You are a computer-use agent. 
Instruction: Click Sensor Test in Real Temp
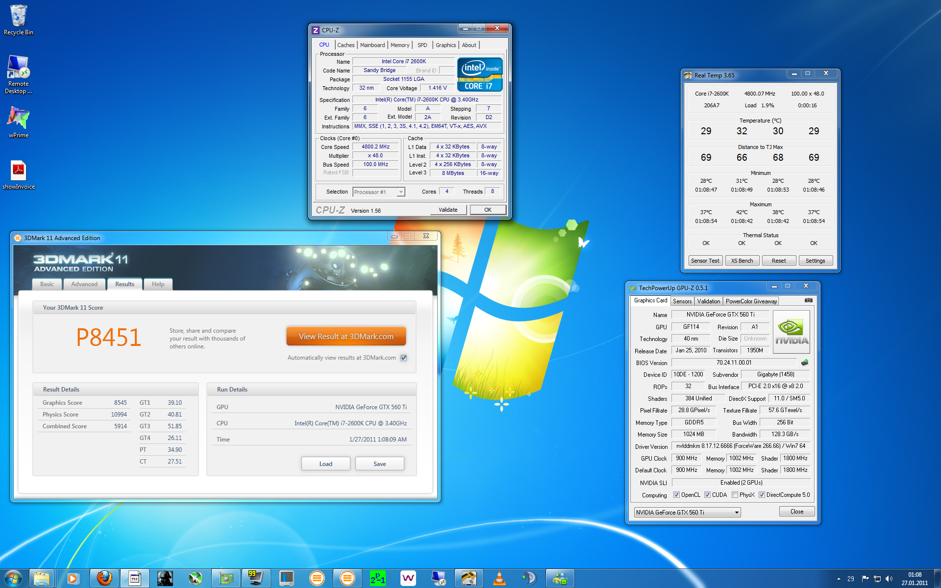[705, 261]
